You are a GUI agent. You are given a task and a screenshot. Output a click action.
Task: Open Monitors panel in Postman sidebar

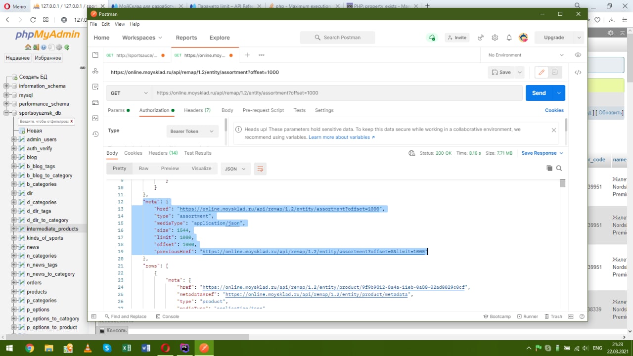tap(95, 118)
